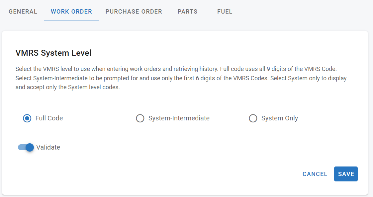Choose the System-Intermediate radio button
The image size is (373, 197).
click(140, 118)
